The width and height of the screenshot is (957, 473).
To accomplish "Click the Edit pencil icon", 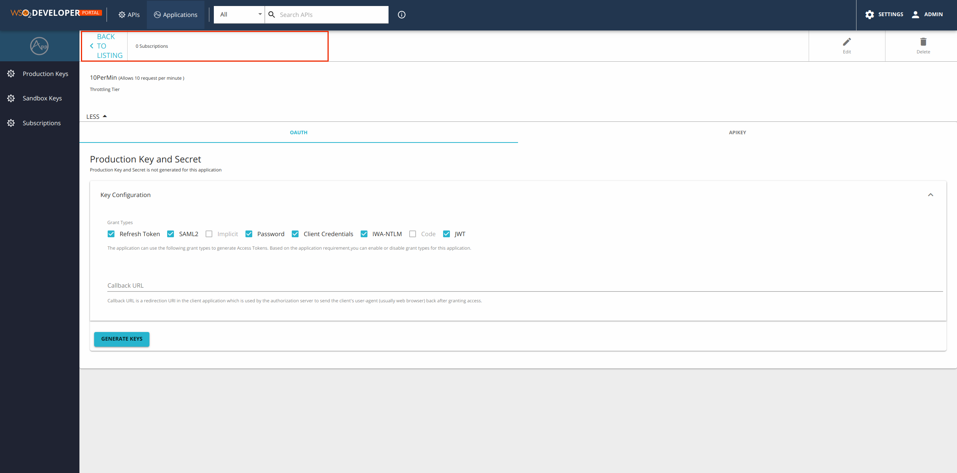I will (847, 41).
